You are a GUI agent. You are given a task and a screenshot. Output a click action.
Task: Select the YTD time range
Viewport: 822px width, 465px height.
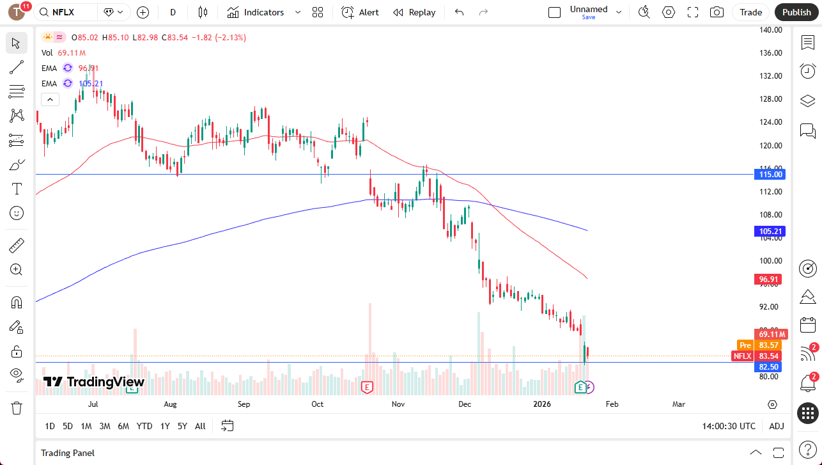pyautogui.click(x=144, y=426)
